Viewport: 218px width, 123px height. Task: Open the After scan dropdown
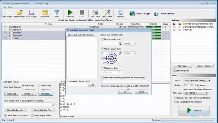pyautogui.click(x=196, y=93)
